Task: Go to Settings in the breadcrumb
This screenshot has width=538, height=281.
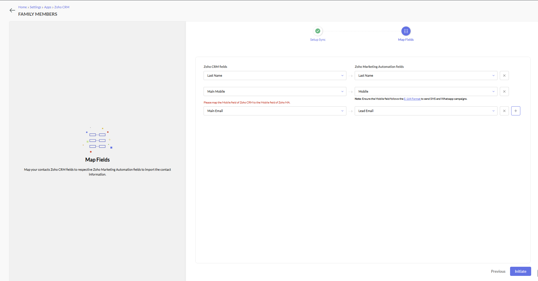Action: (35, 7)
